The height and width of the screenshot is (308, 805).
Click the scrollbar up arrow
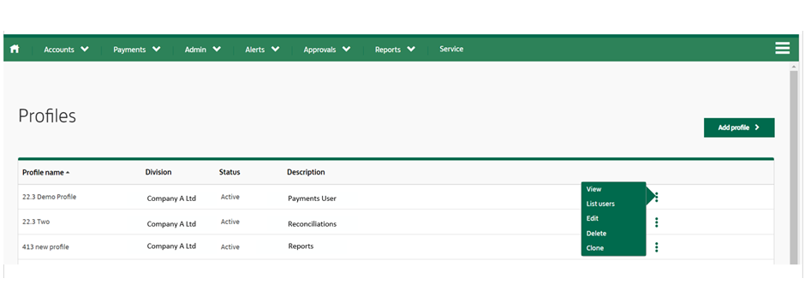click(794, 67)
